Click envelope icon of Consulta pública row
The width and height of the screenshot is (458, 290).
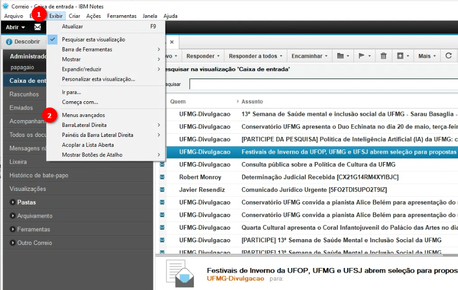(162, 165)
